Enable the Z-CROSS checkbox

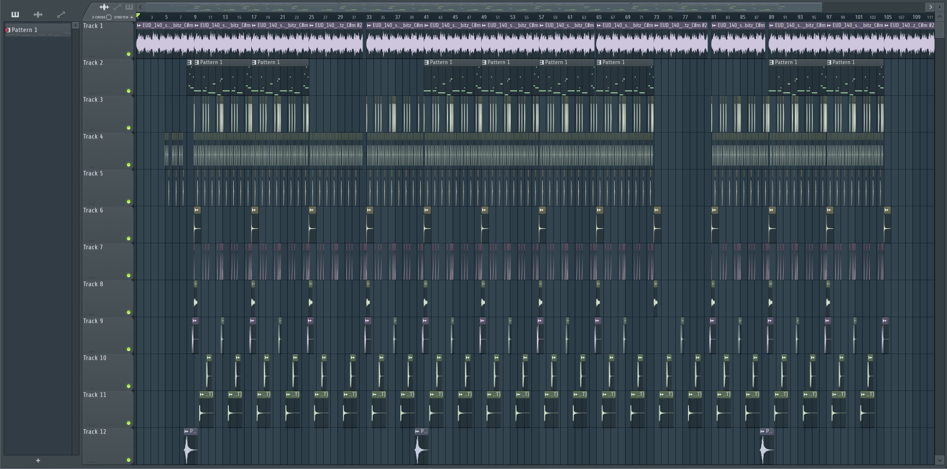109,17
